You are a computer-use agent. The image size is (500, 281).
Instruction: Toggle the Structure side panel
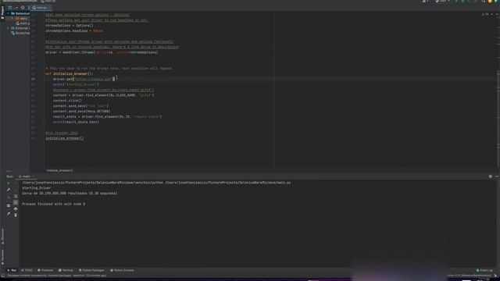2,236
